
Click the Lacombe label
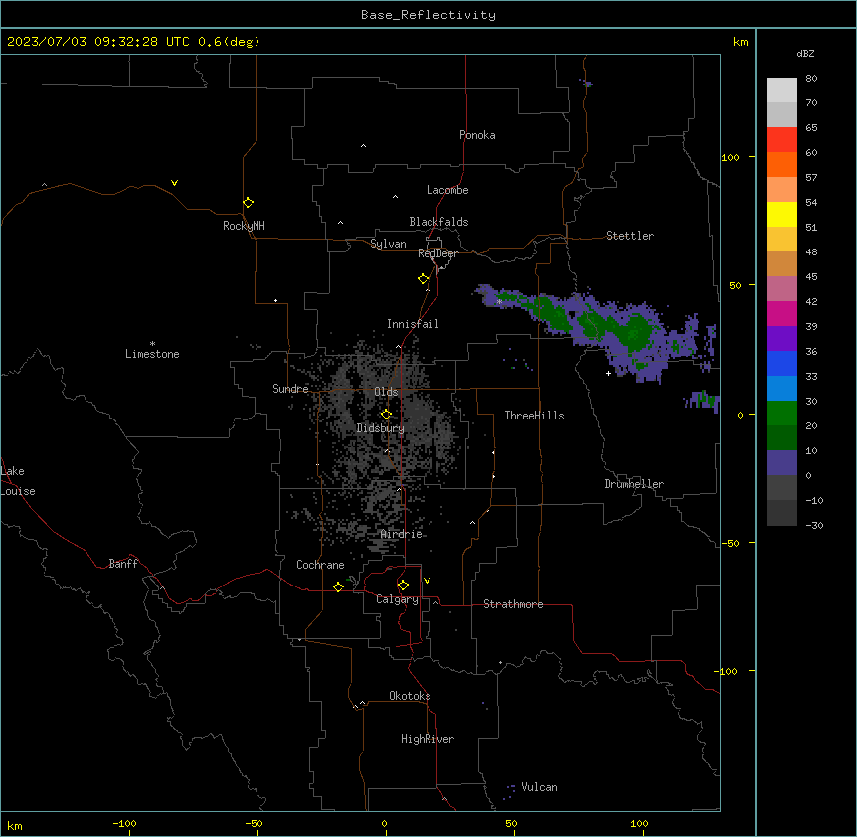click(447, 190)
